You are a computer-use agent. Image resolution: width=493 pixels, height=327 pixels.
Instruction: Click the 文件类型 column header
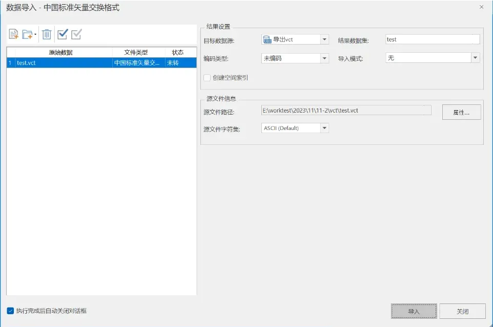point(136,52)
